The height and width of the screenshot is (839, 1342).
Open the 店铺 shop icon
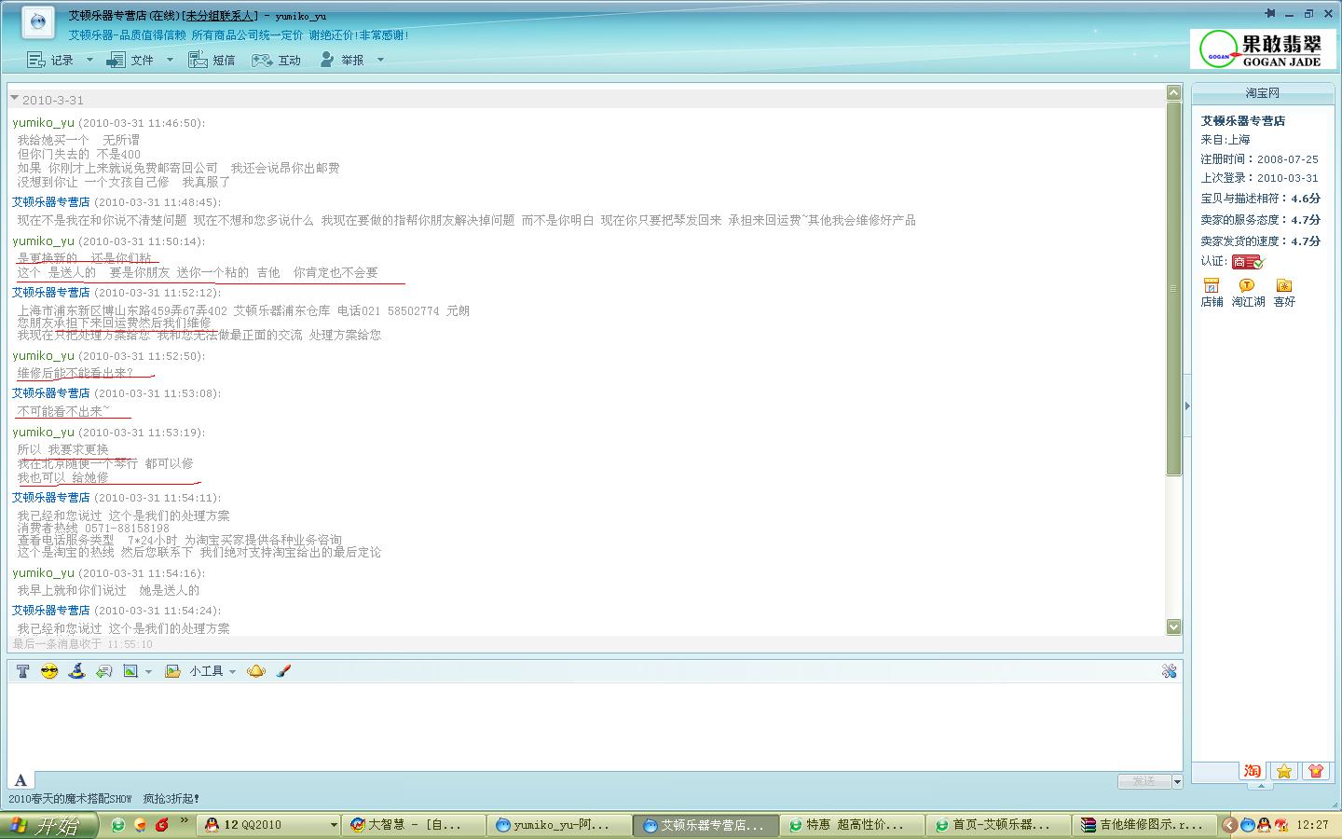pyautogui.click(x=1212, y=293)
